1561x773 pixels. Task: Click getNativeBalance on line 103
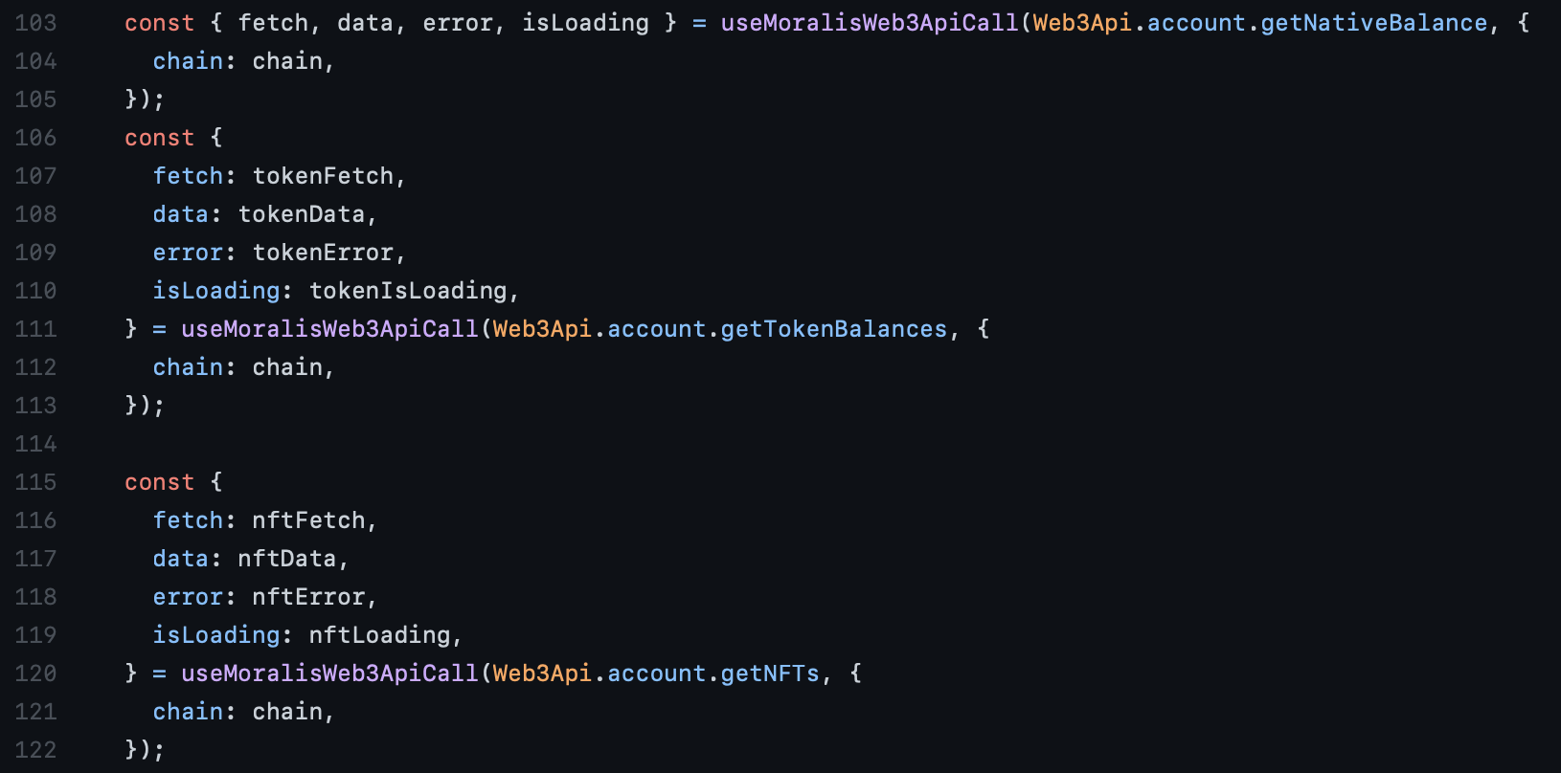[x=1373, y=23]
